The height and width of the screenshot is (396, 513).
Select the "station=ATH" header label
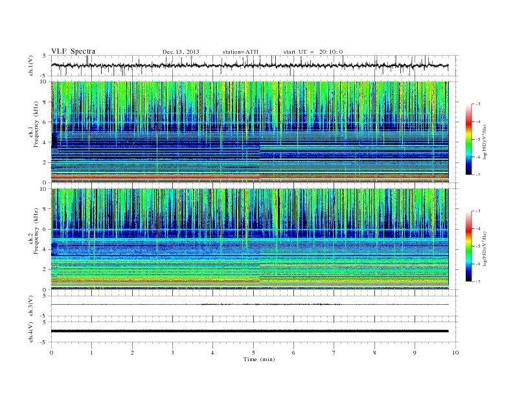240,52
